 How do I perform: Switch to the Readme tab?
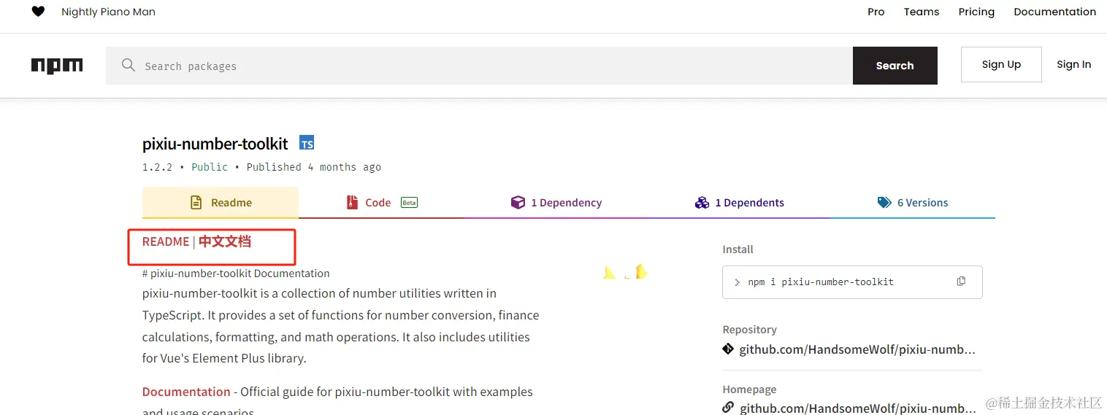coord(221,203)
